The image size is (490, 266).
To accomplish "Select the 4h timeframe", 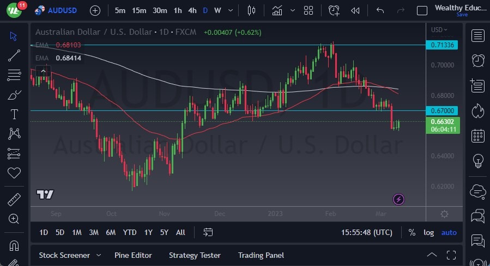I will (x=192, y=10).
